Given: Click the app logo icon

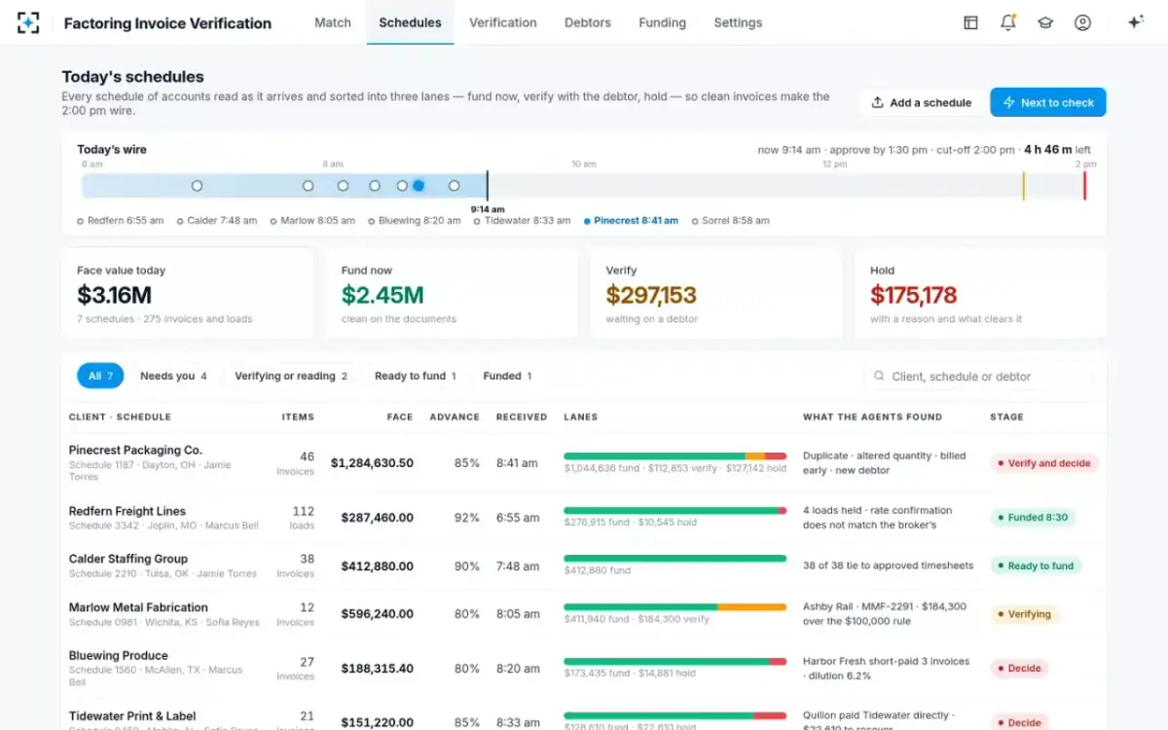Looking at the screenshot, I should [x=28, y=22].
